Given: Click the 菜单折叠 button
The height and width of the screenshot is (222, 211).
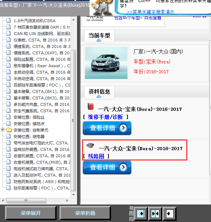Looking at the screenshot, I should pos(85,213).
